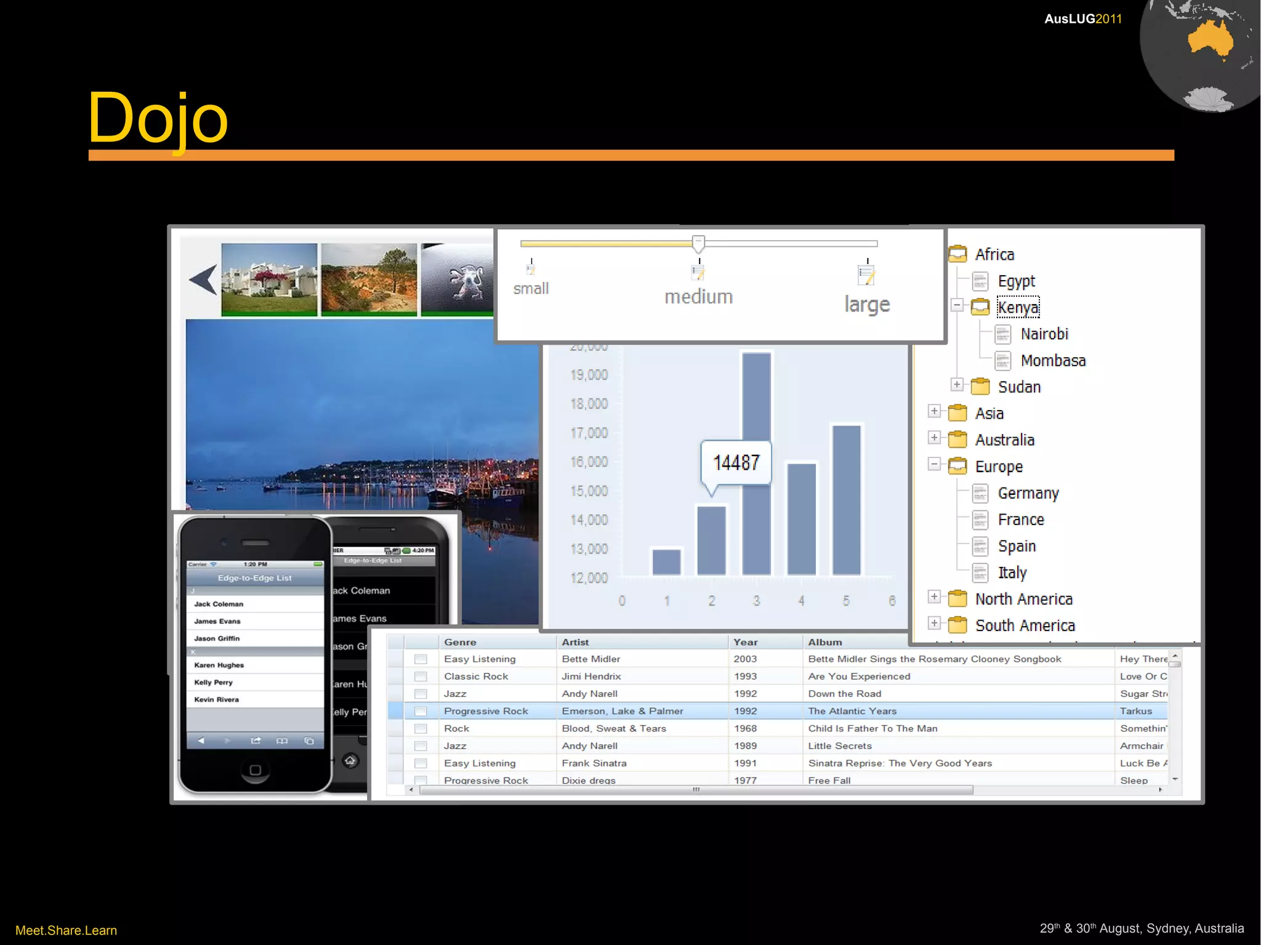Tap the iPhone browser back arrow

(x=201, y=741)
